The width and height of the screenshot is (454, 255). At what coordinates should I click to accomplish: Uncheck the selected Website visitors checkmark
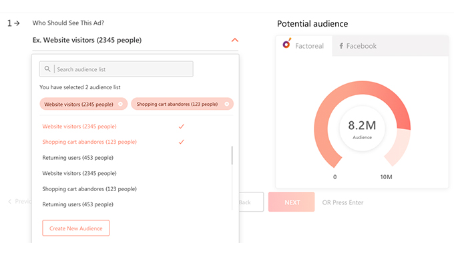pos(181,127)
